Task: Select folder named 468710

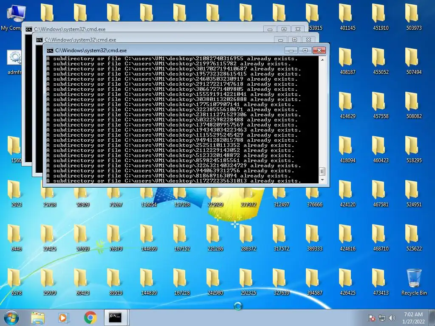Action: [381, 237]
